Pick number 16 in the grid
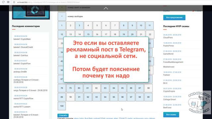Image resolution: width=212 pixels, height=119 pixels. 97,34
